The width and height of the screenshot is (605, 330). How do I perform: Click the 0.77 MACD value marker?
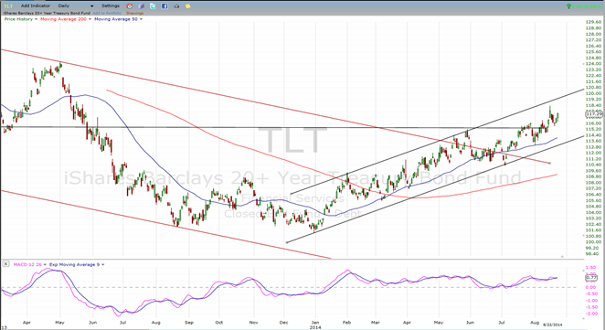pos(591,278)
